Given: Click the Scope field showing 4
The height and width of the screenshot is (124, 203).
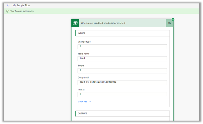Looking at the screenshot, I should (x=122, y=70).
